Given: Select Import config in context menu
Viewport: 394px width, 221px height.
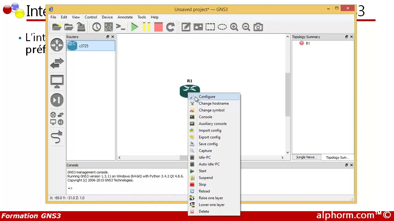Looking at the screenshot, I should 214,130.
